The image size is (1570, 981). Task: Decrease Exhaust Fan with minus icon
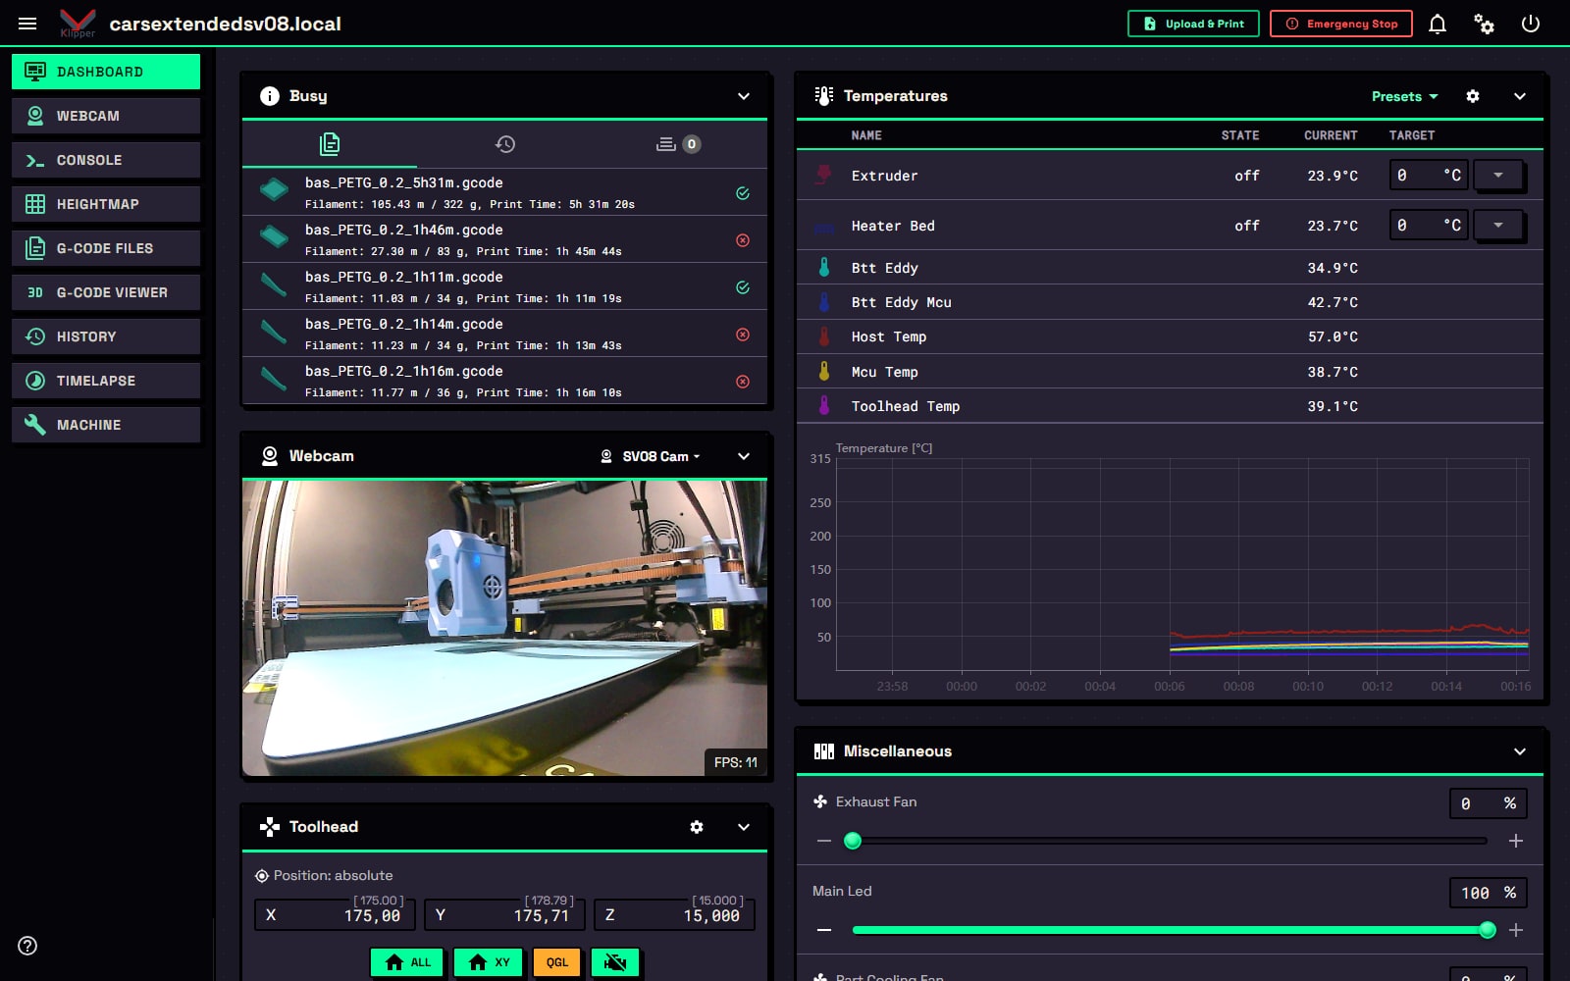pos(824,841)
